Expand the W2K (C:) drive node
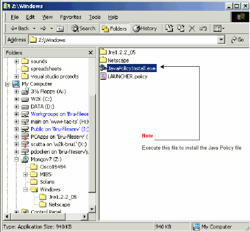This screenshot has width=250, height=232. coord(16,99)
